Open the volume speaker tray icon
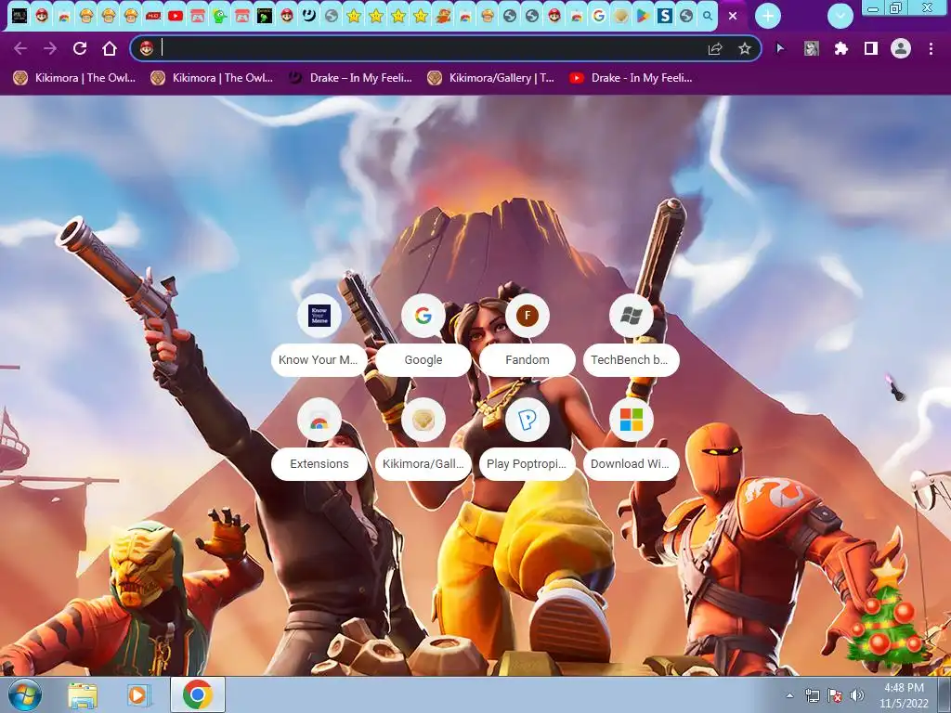Image resolution: width=951 pixels, height=713 pixels. [857, 695]
